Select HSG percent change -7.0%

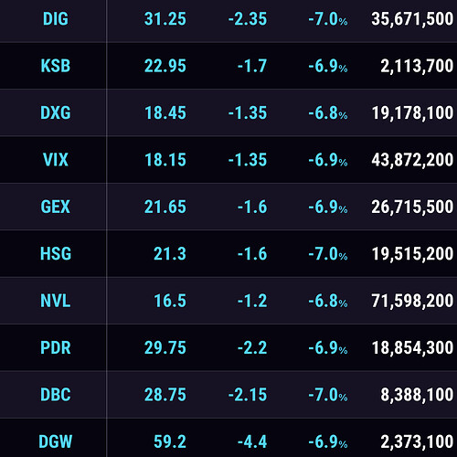[x=328, y=253]
